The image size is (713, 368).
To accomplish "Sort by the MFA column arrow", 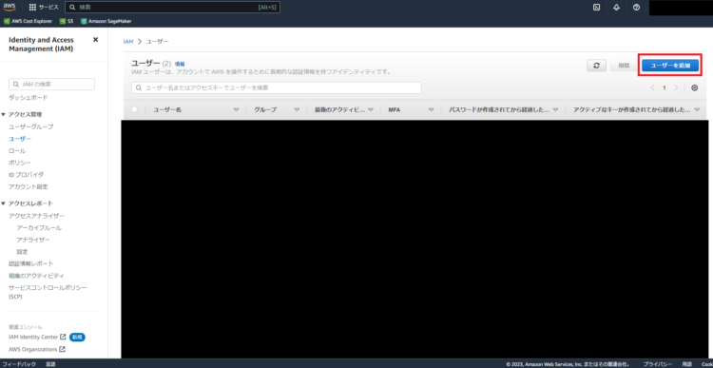I will click(x=431, y=110).
